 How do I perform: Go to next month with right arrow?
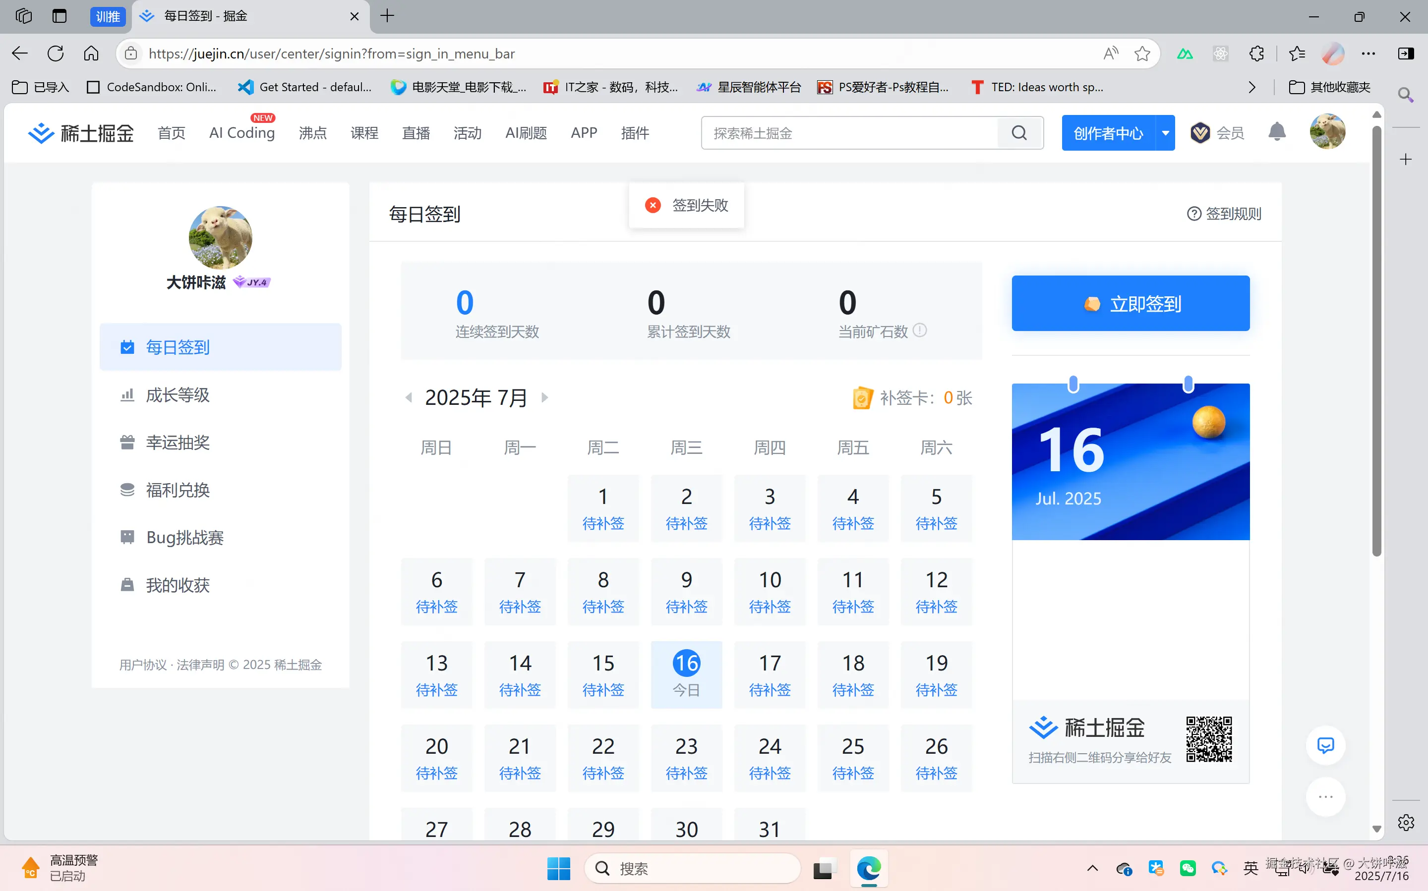544,397
